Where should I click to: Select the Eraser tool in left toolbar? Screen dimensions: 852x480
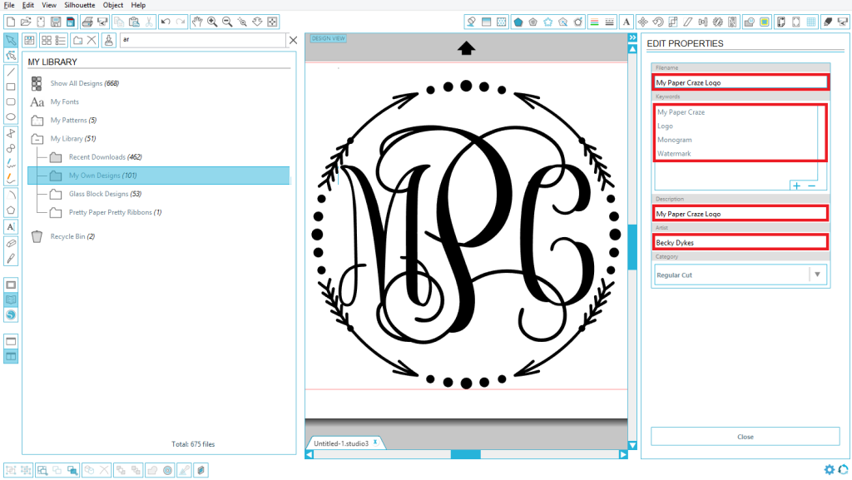pyautogui.click(x=11, y=243)
